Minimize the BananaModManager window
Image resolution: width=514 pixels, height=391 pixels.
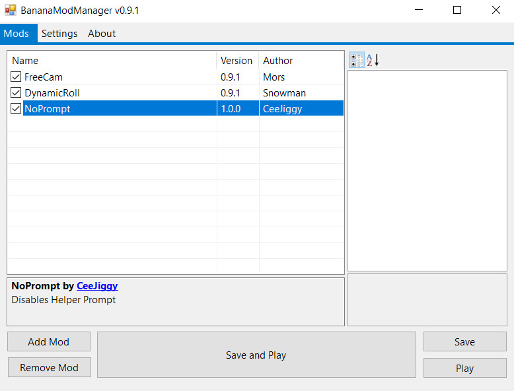point(419,10)
